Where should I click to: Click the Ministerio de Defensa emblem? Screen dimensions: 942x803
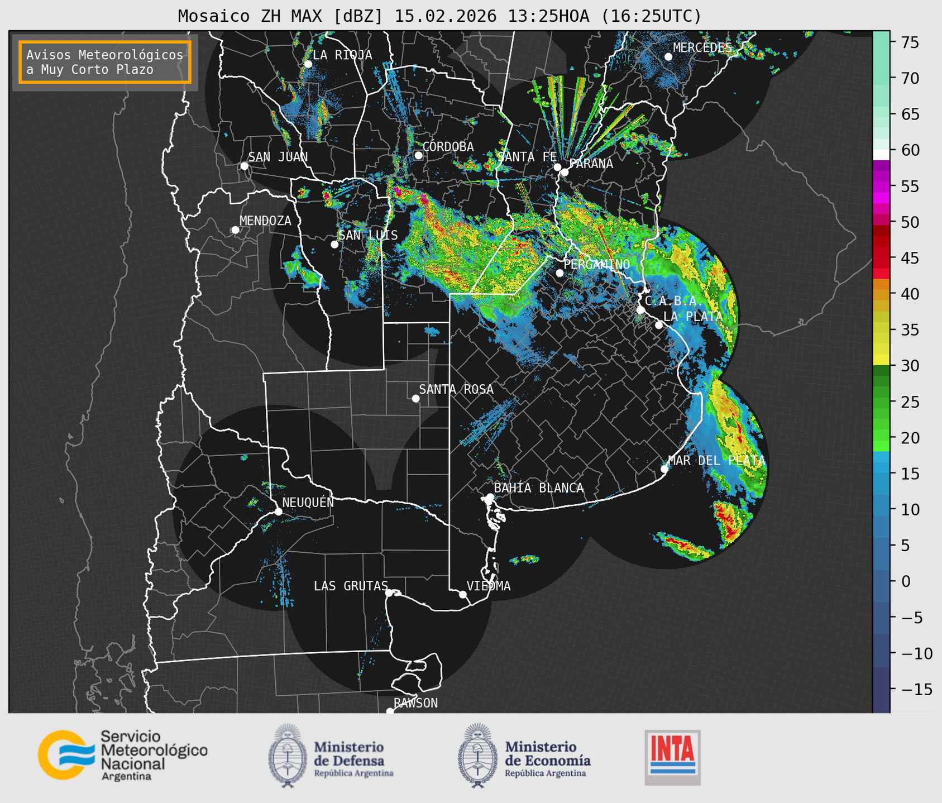click(288, 755)
